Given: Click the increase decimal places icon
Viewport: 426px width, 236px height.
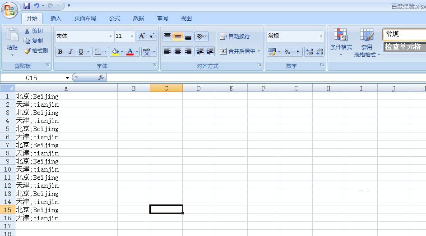Looking at the screenshot, I should (x=310, y=52).
